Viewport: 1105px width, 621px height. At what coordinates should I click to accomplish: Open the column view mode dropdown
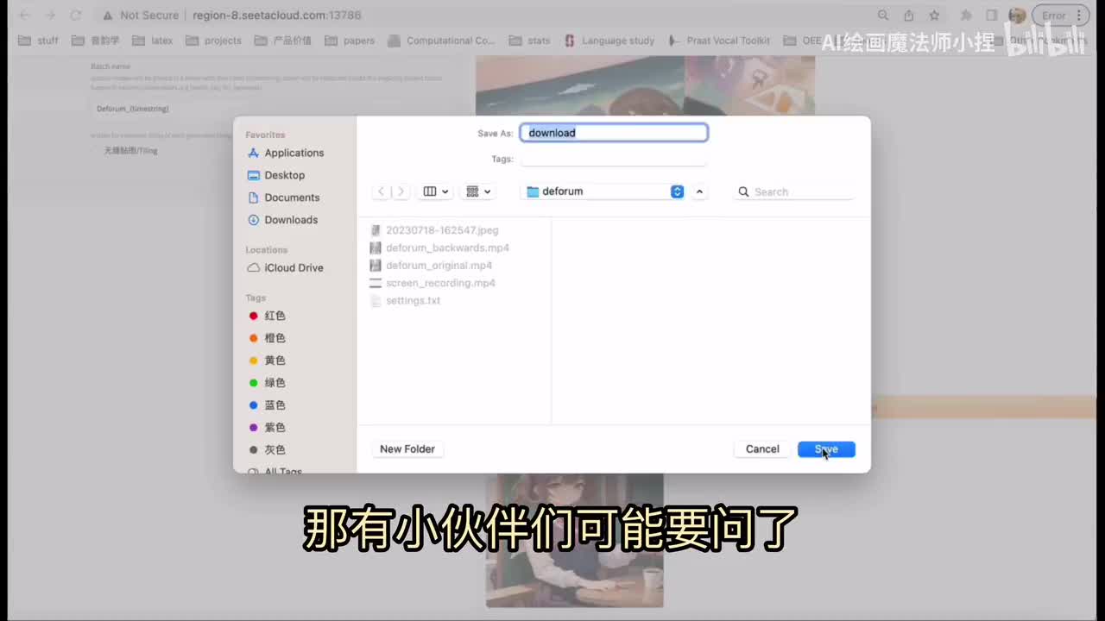click(436, 191)
